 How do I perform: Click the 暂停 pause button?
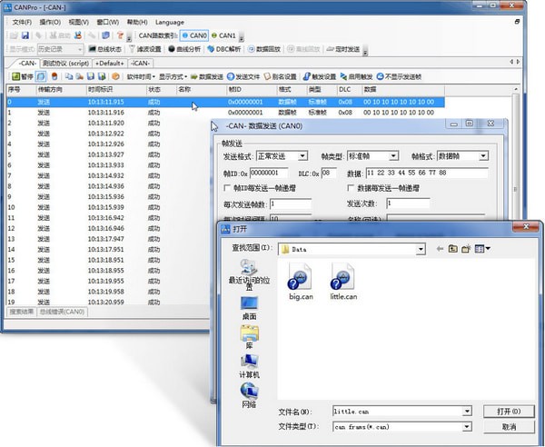click(x=22, y=76)
